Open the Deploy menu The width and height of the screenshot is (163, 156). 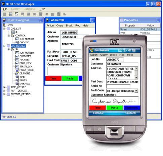coord(15,9)
